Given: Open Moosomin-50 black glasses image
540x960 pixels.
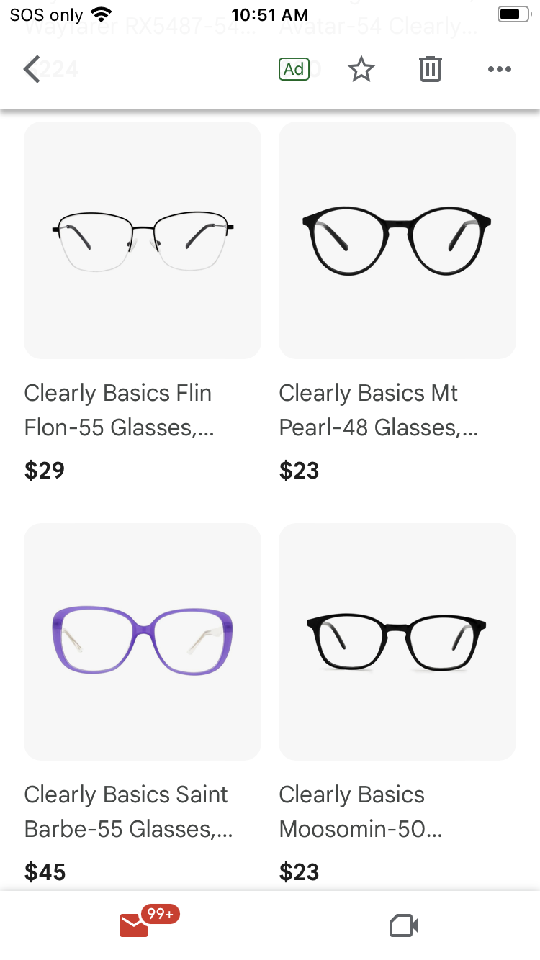Looking at the screenshot, I should pyautogui.click(x=397, y=642).
